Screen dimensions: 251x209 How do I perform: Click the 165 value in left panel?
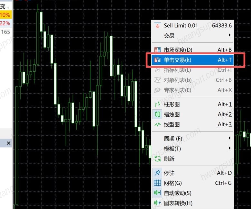(x=5, y=32)
